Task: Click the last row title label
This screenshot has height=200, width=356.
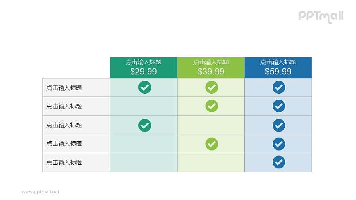Action: coord(64,162)
